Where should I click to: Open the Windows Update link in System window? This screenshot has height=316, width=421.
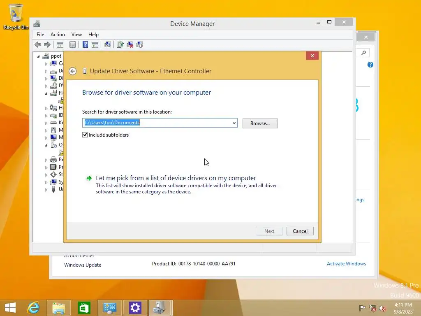click(83, 265)
